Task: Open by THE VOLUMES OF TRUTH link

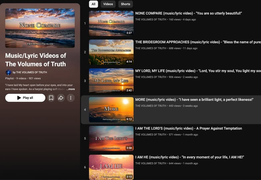Action: 30,72
